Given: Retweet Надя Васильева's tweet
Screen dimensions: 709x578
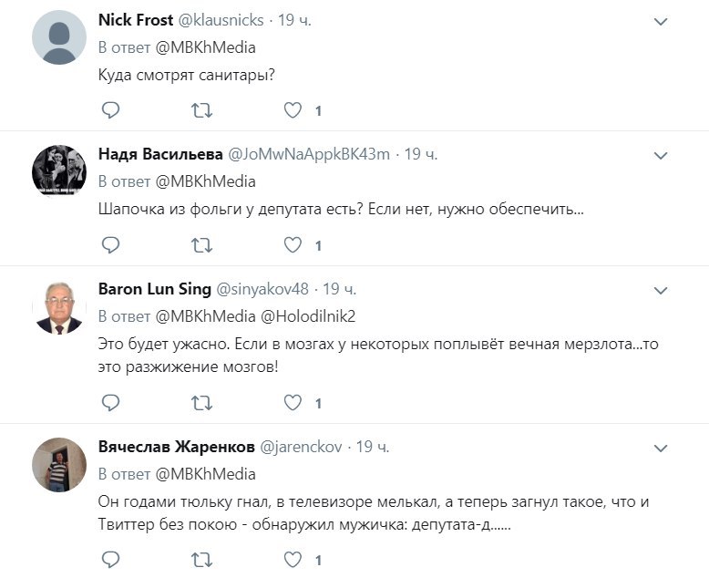Looking at the screenshot, I should point(200,245).
